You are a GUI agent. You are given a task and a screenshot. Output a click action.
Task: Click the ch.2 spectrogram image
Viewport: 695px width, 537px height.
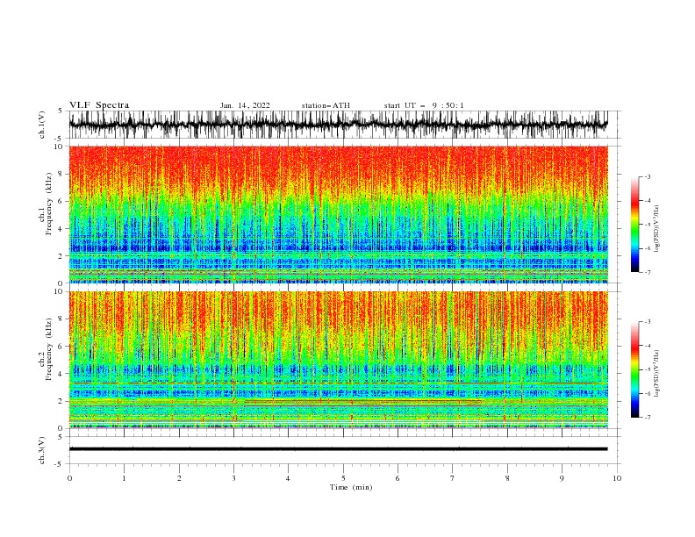click(338, 360)
